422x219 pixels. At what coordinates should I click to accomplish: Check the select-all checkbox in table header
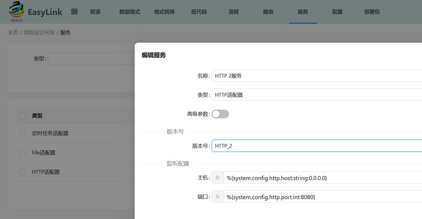pyautogui.click(x=23, y=116)
